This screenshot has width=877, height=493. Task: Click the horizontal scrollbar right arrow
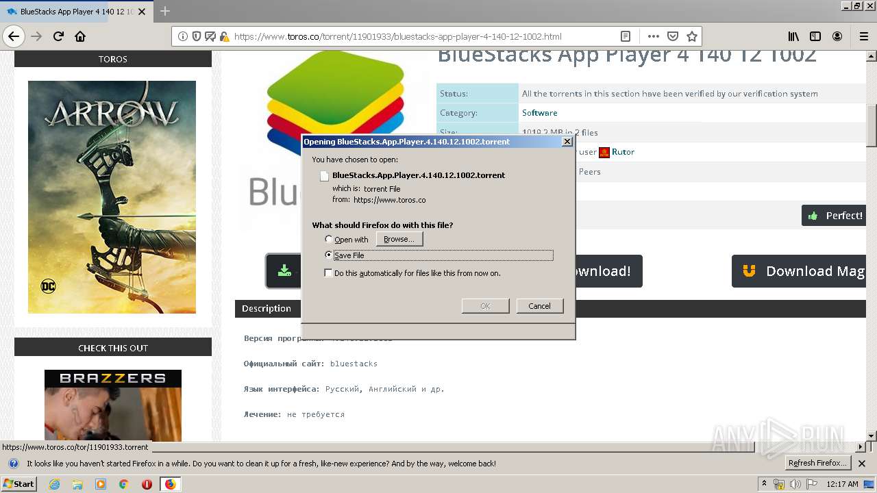pyautogui.click(x=861, y=446)
